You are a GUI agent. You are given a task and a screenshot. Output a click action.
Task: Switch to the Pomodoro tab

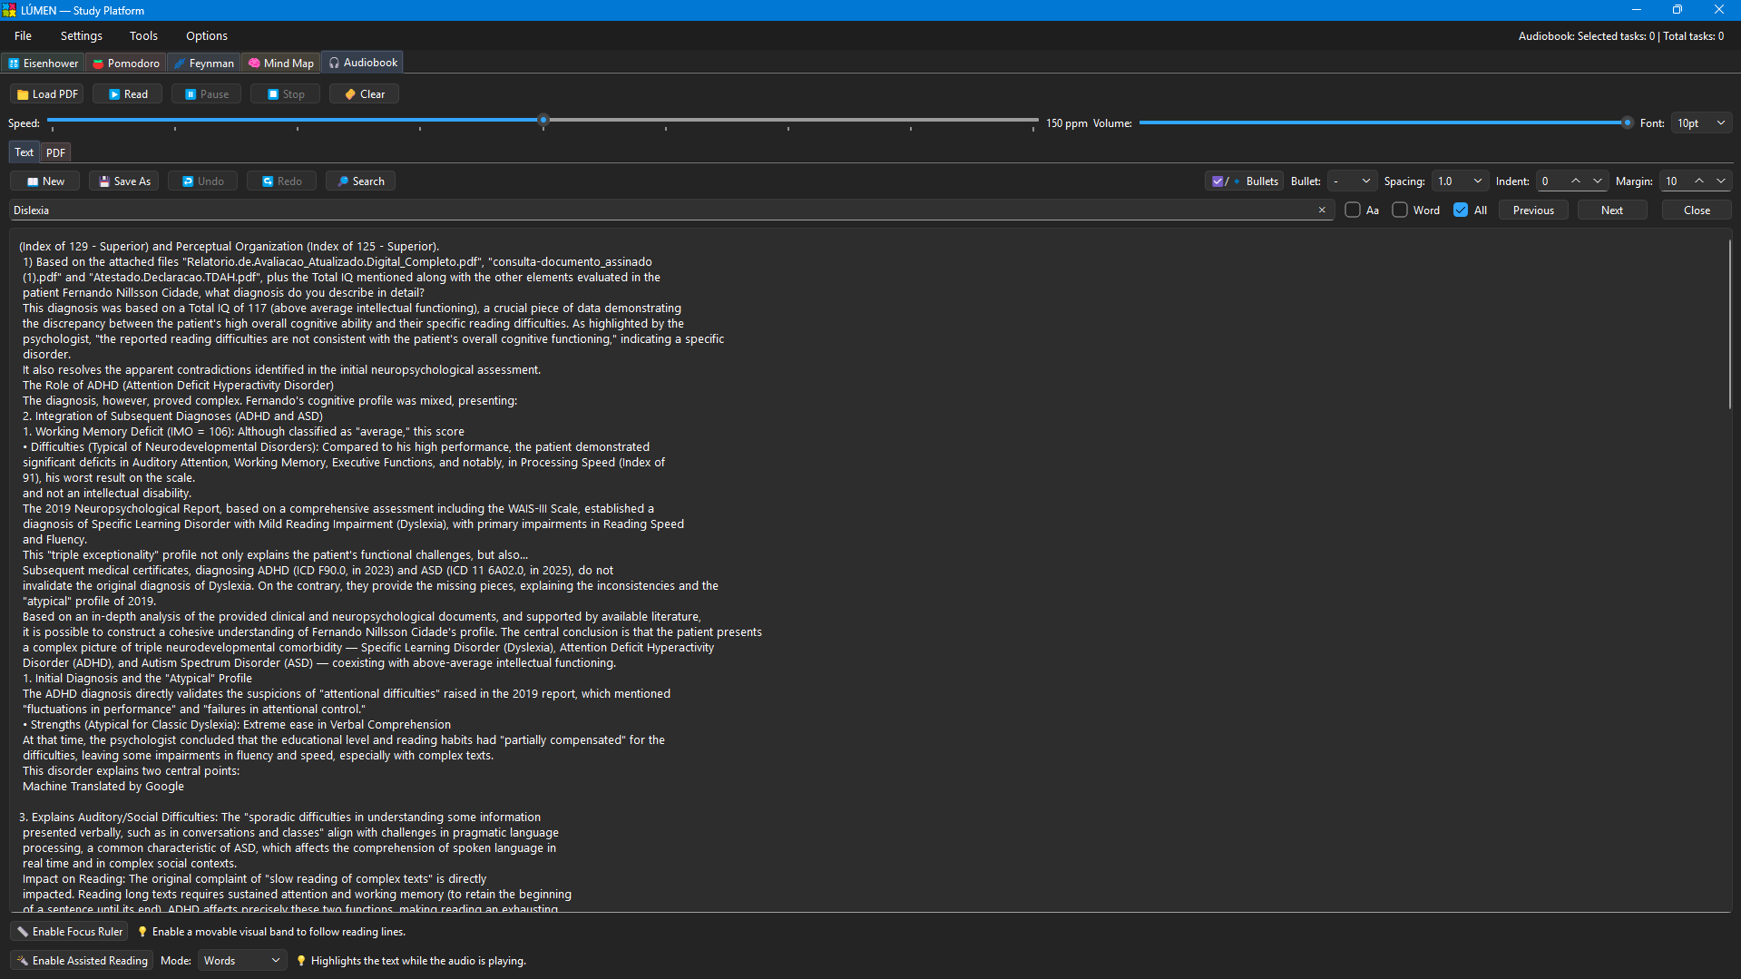click(126, 63)
